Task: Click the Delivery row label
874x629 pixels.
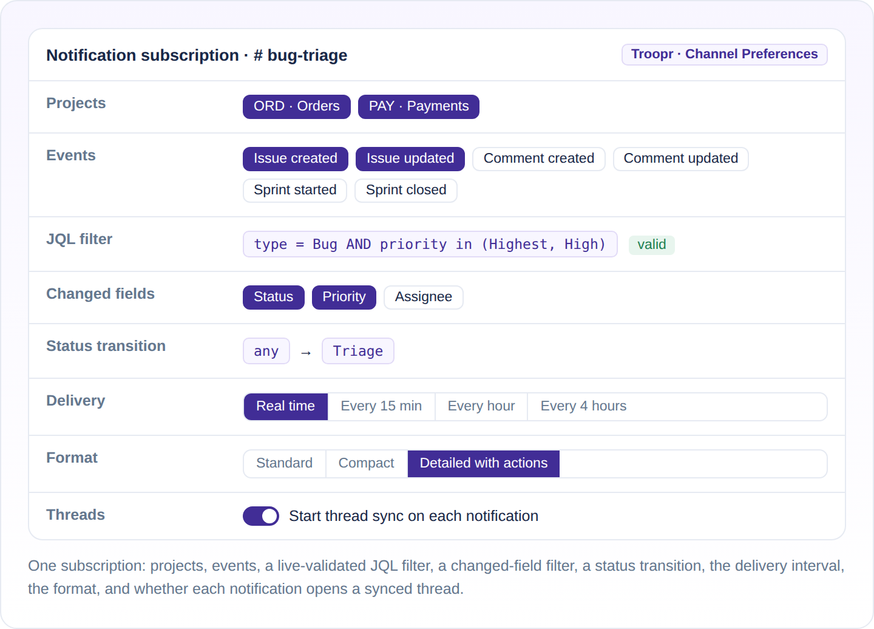Action: coord(75,401)
